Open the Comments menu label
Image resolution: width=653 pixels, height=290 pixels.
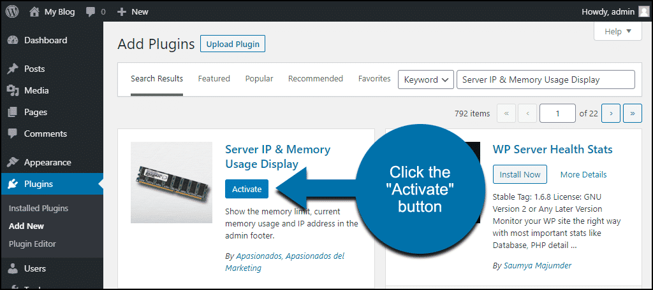pyautogui.click(x=45, y=134)
